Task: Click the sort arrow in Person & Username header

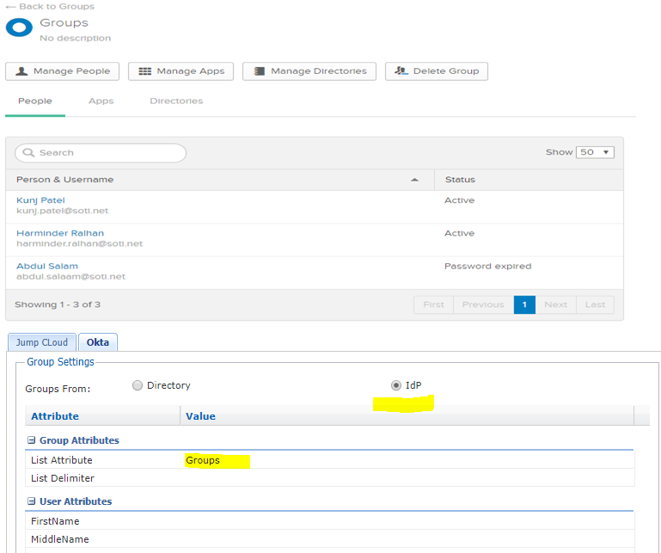Action: (x=415, y=180)
